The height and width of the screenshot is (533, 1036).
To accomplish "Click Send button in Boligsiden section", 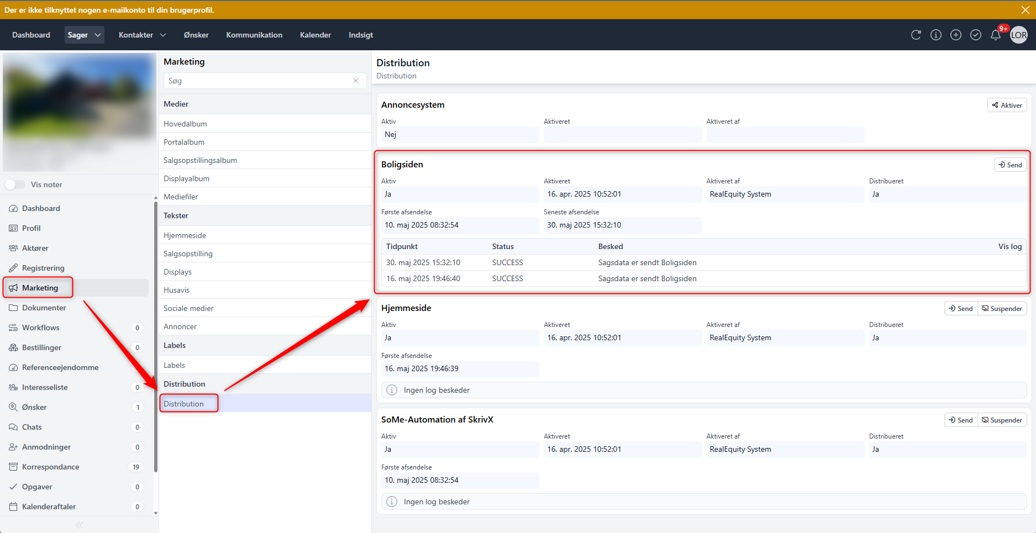I will click(x=1010, y=165).
